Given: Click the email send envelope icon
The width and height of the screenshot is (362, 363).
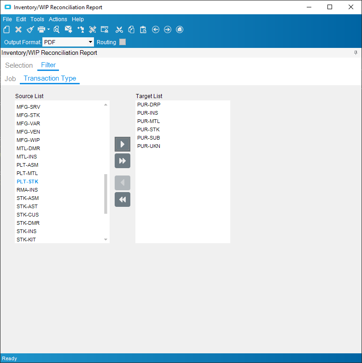Looking at the screenshot, I should coord(68,29).
